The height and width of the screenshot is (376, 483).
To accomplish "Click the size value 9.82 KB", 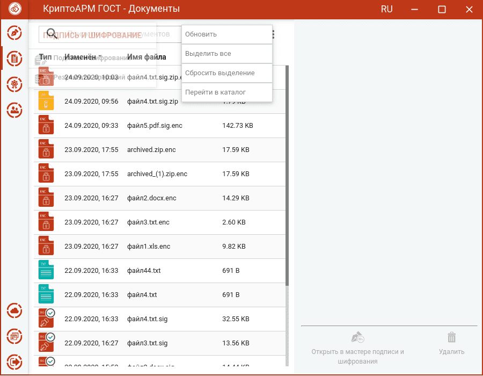I will click(x=234, y=246).
